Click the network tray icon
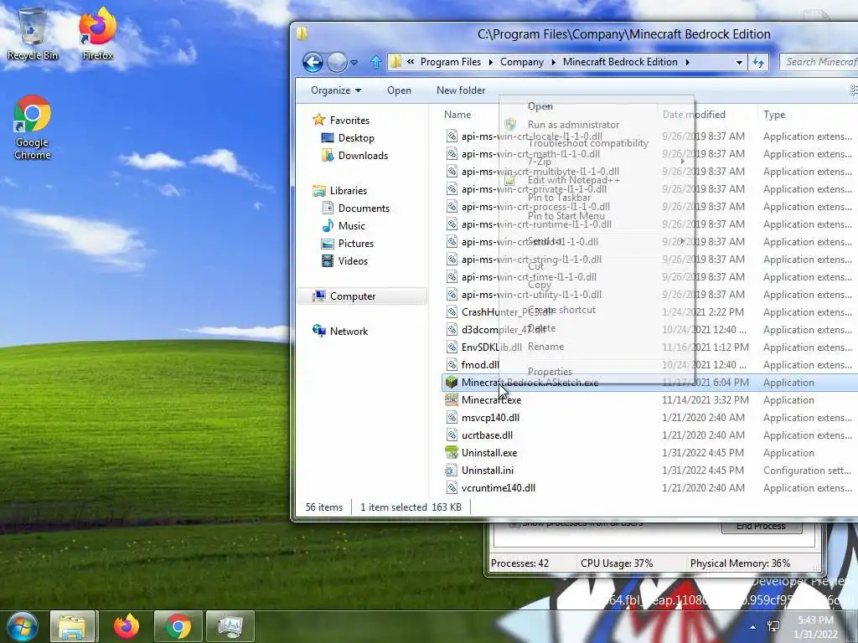 pos(773,626)
